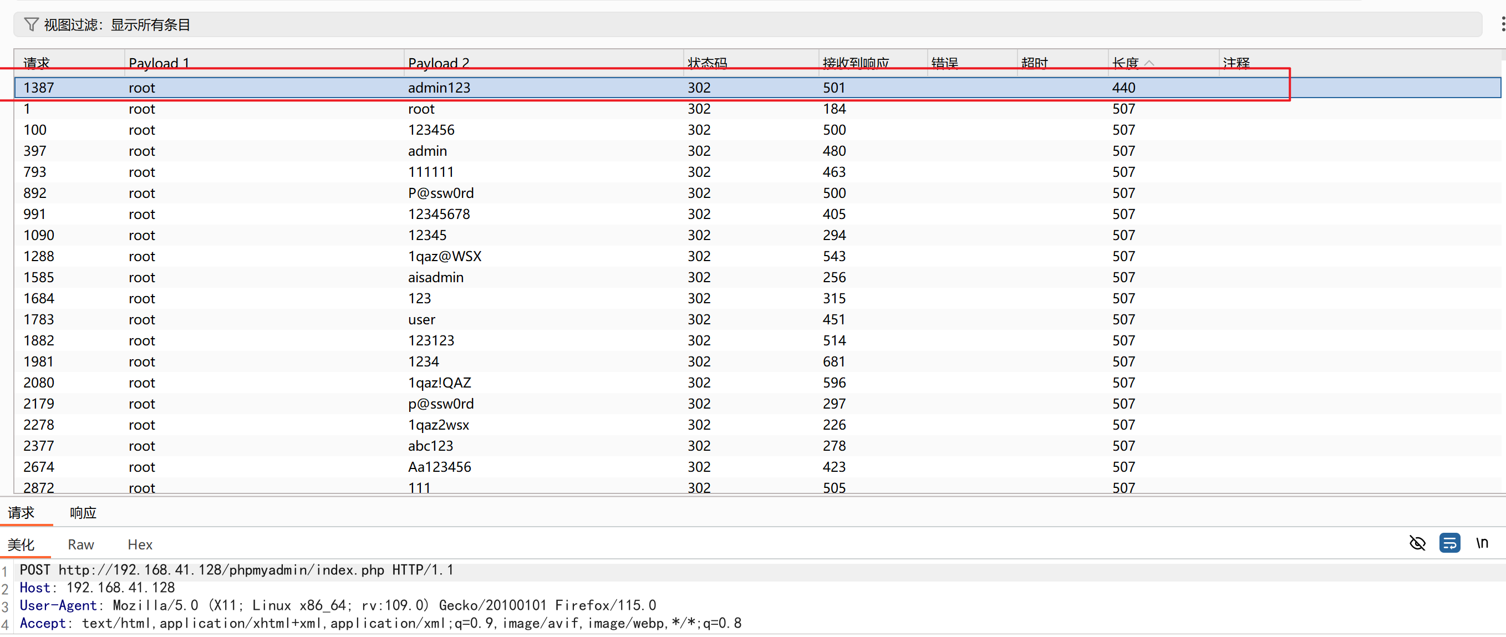Sort by 状态码 column header
This screenshot has height=637, width=1506.
(x=707, y=63)
